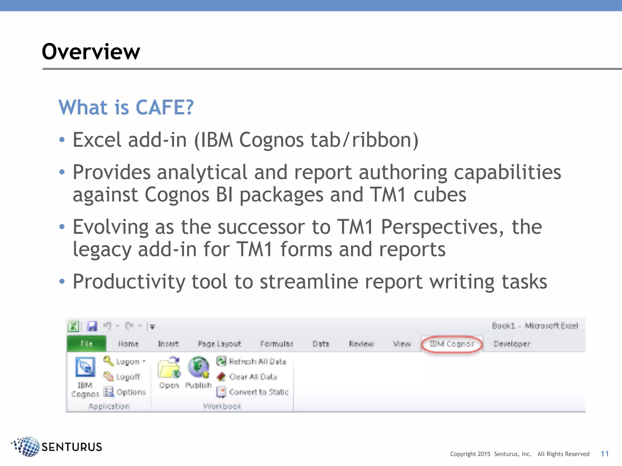Image resolution: width=622 pixels, height=466 pixels.
Task: Click the Logoff text label
Action: click(x=128, y=377)
